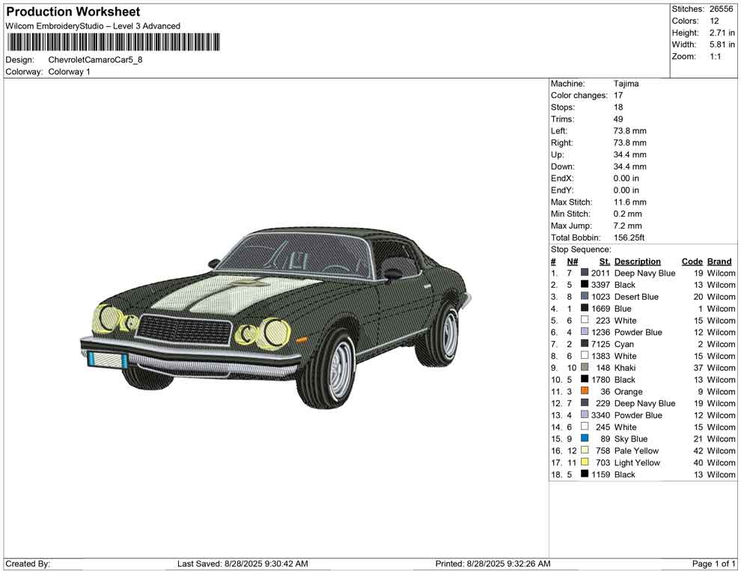The width and height of the screenshot is (741, 571).
Task: Click the Blue 1669 color swatch
Action: coord(585,308)
